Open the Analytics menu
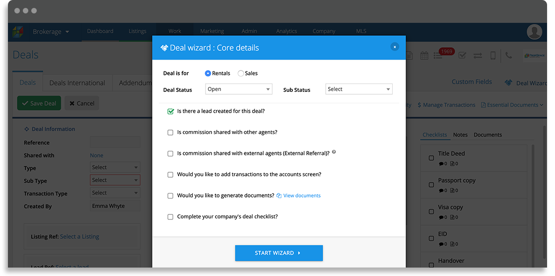Image resolution: width=555 pixels, height=276 pixels. pos(286,31)
